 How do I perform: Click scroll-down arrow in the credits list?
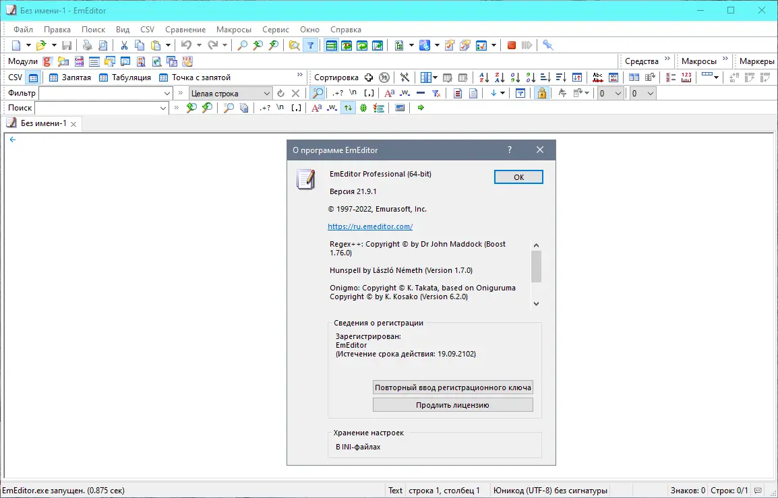pos(537,303)
